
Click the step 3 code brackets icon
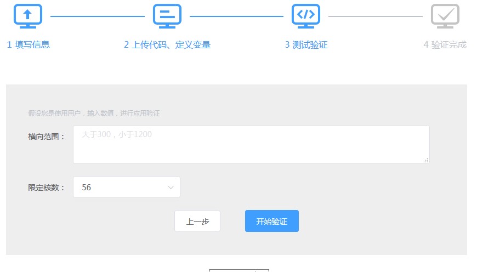(306, 16)
